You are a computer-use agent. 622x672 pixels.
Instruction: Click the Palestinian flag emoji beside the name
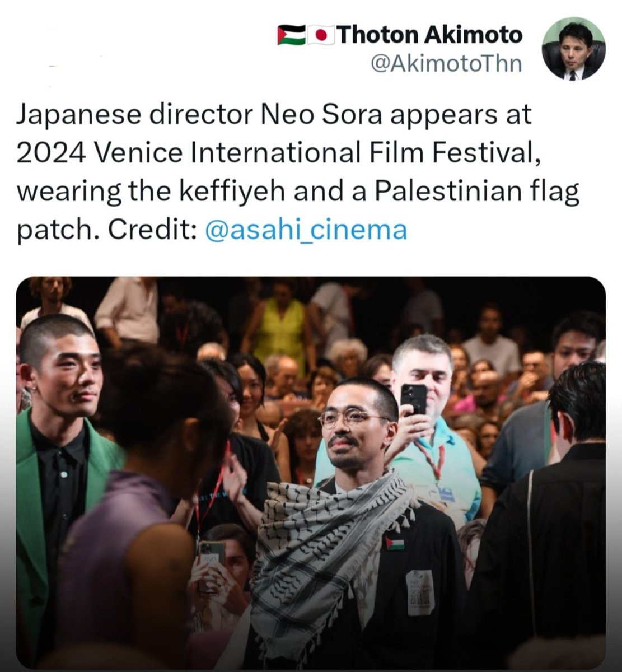(x=291, y=35)
